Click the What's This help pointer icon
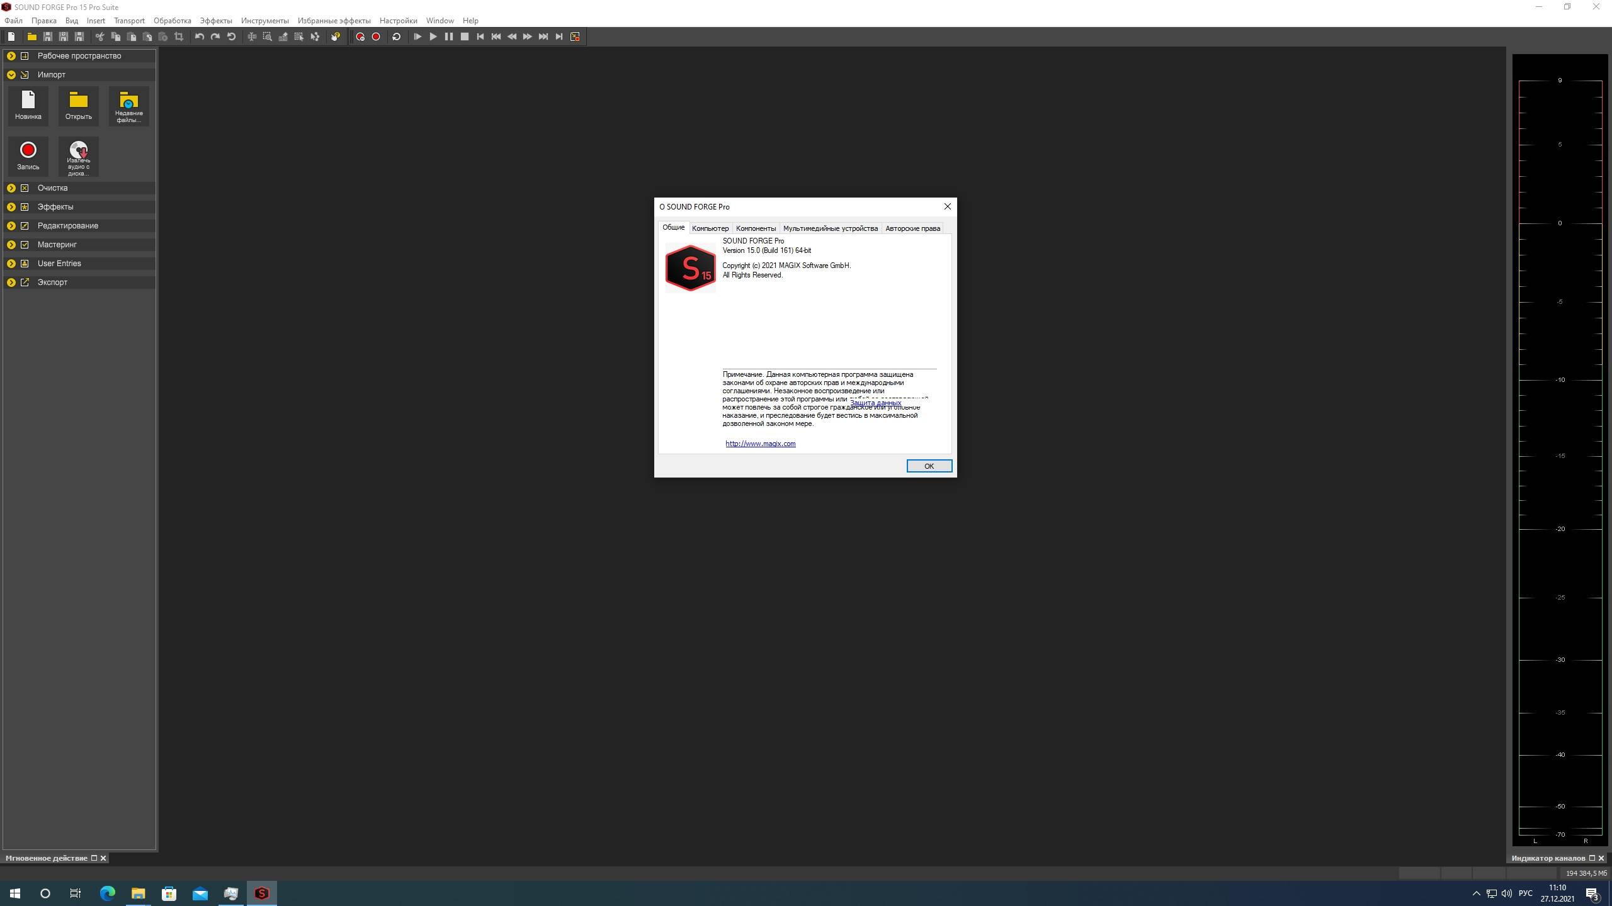 pyautogui.click(x=336, y=36)
